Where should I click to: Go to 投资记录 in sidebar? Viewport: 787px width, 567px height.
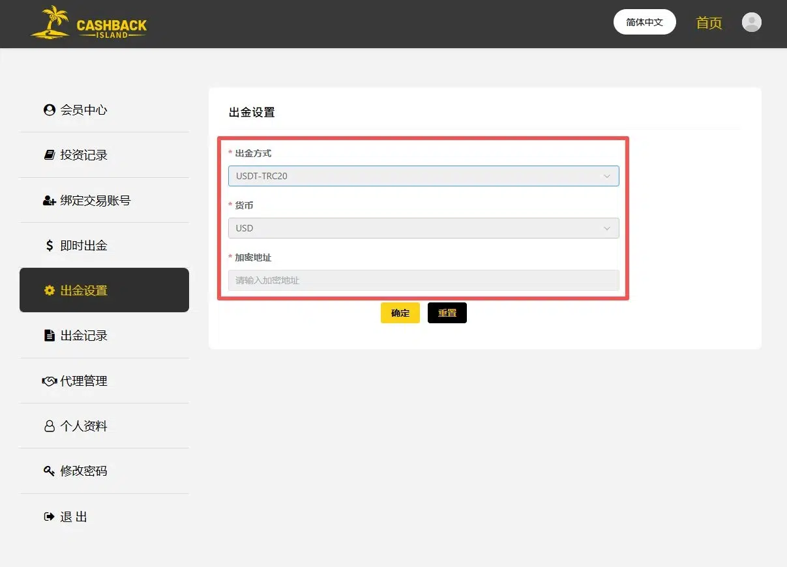click(104, 155)
